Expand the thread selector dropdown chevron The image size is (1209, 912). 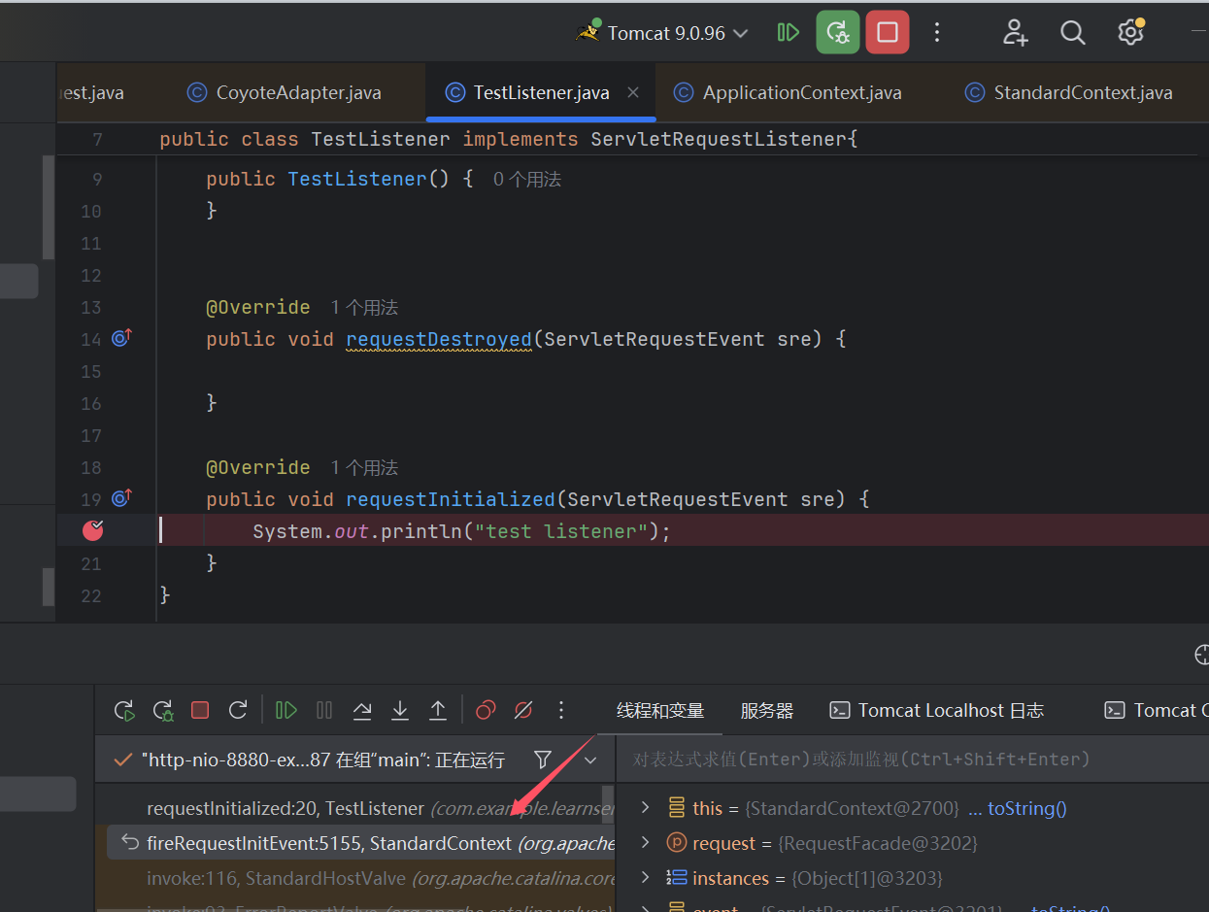pyautogui.click(x=590, y=759)
